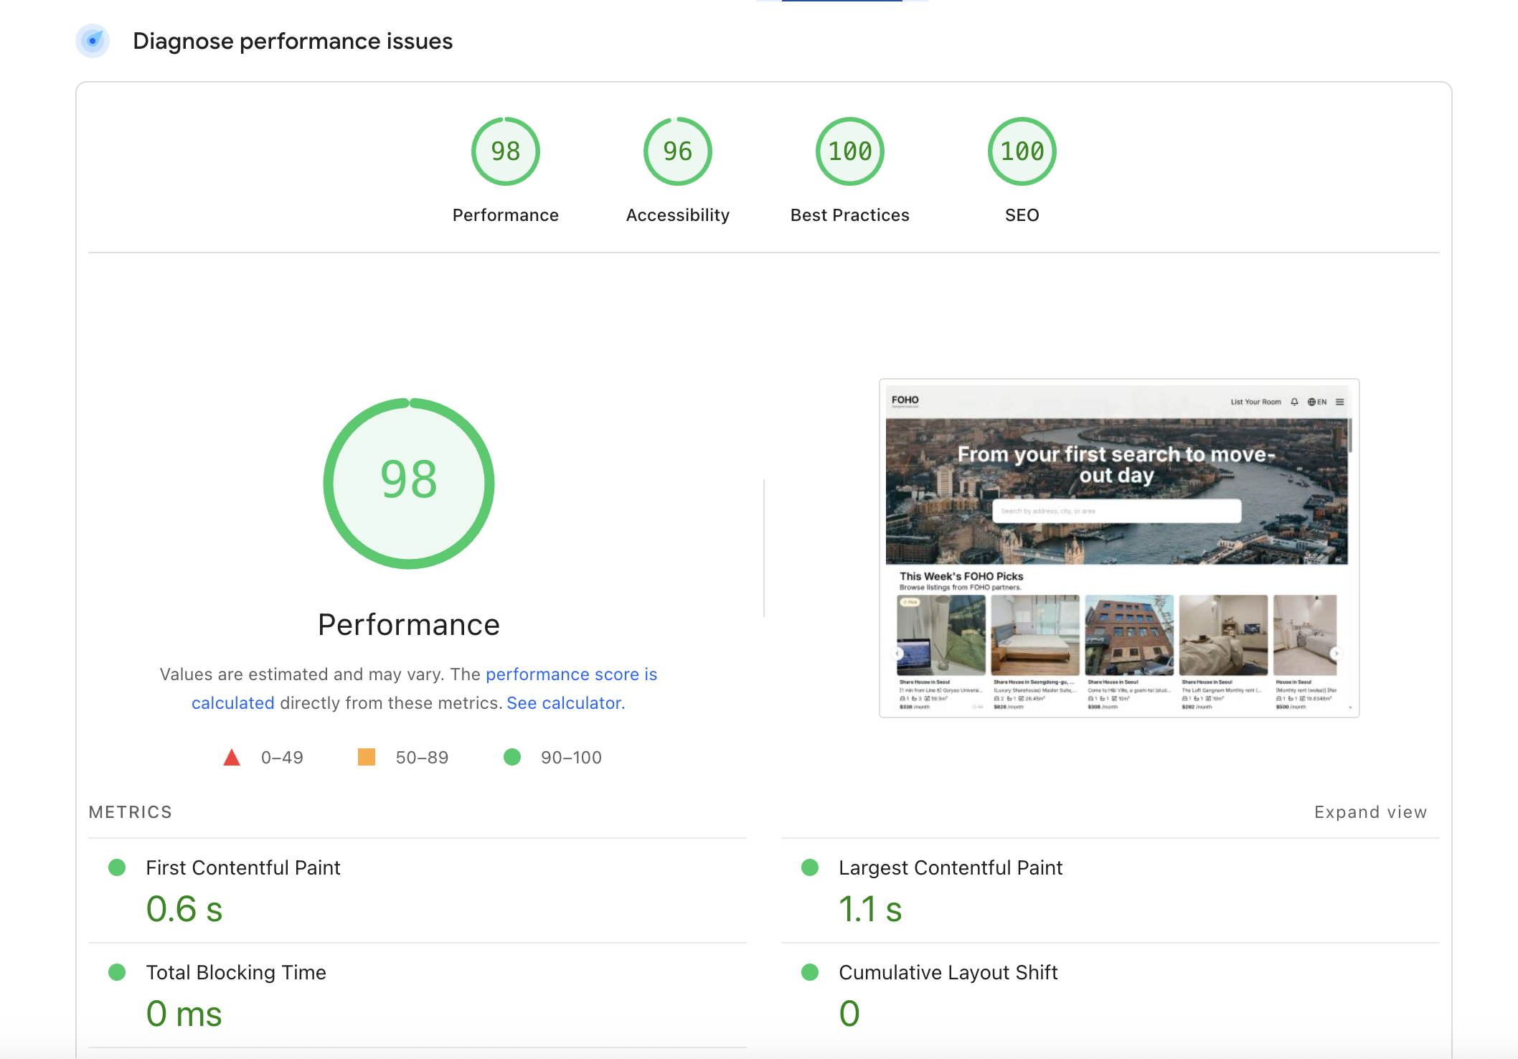Click the SEO 100 score gauge
This screenshot has width=1518, height=1059.
1022,151
